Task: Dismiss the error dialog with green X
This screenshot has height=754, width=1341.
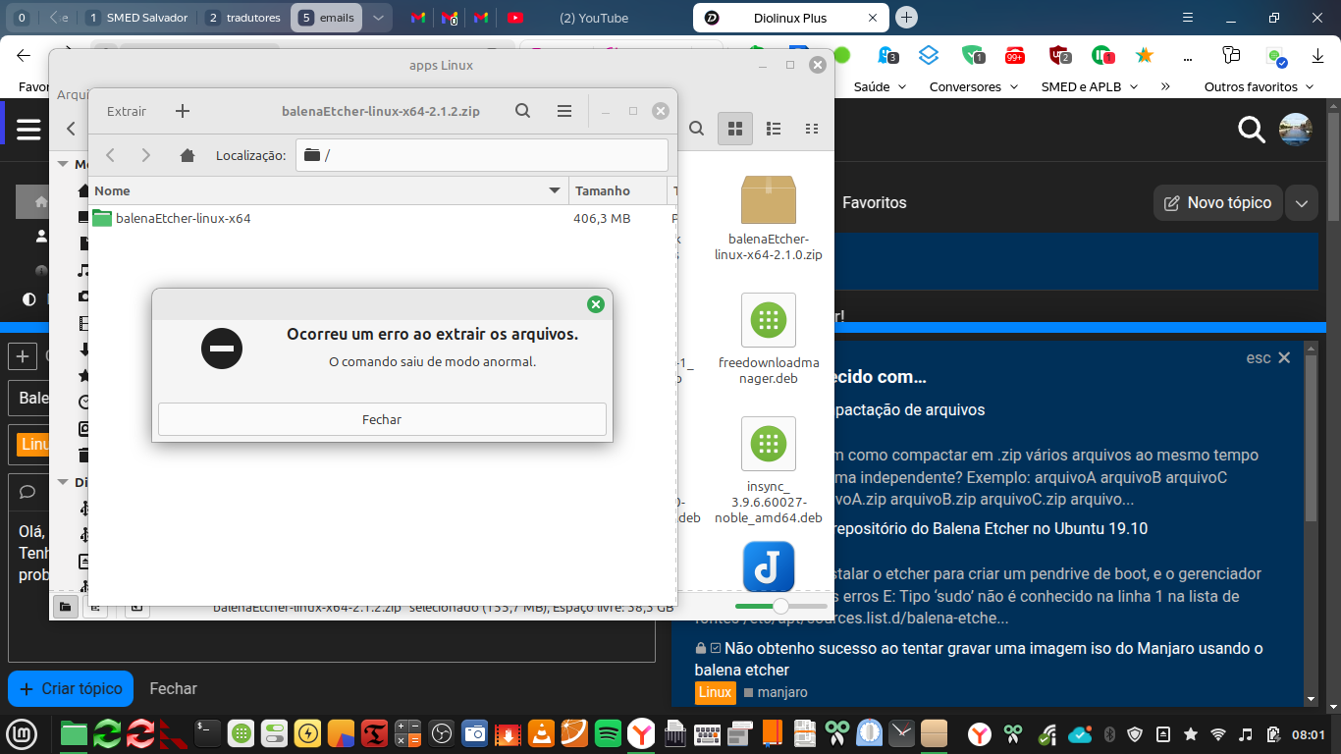Action: [x=595, y=304]
